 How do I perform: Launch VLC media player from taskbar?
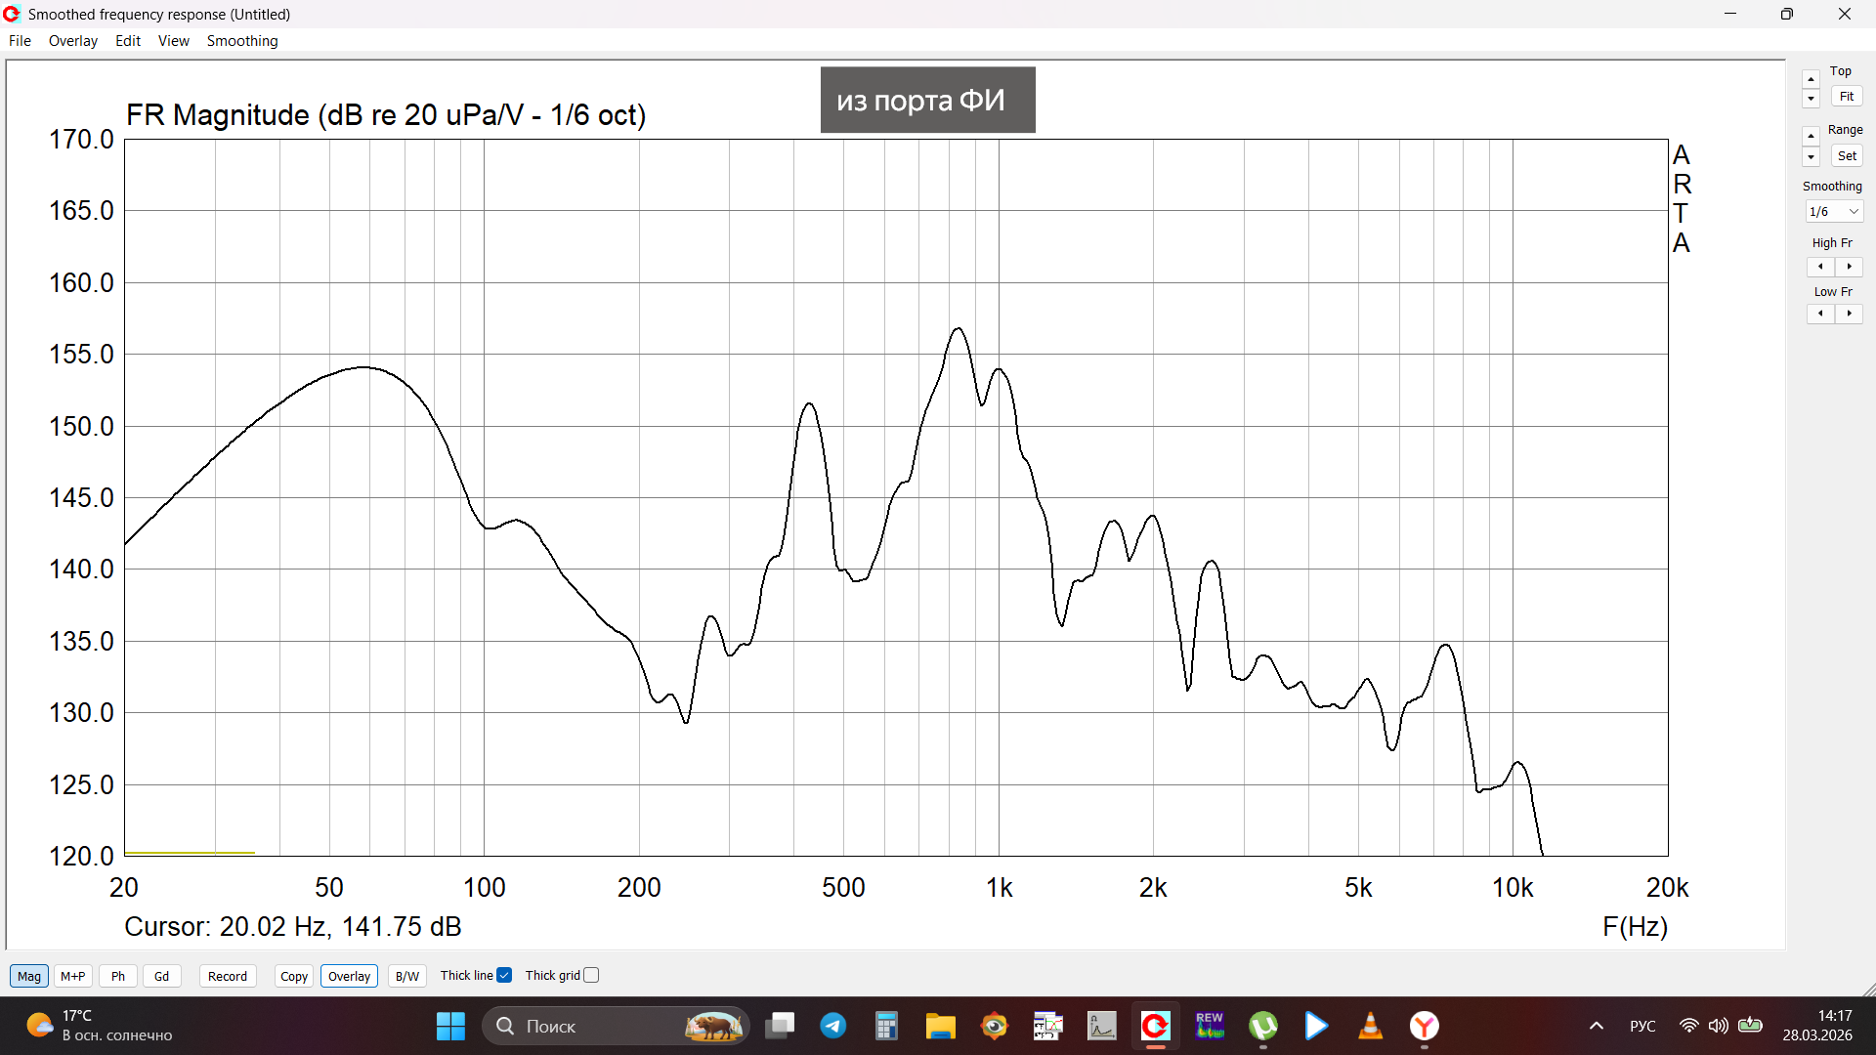1370,1026
